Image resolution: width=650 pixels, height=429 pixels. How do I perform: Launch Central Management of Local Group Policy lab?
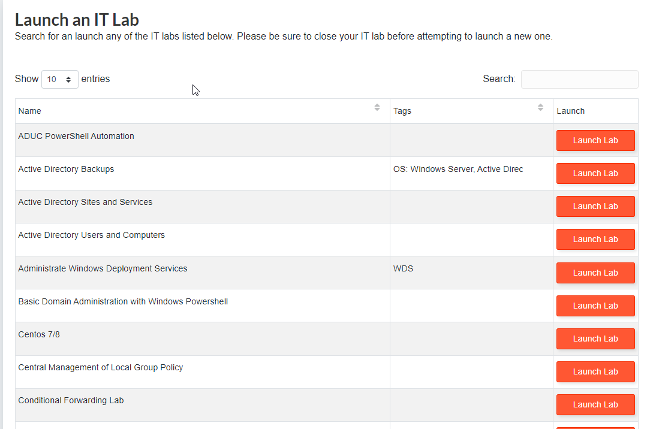(595, 371)
